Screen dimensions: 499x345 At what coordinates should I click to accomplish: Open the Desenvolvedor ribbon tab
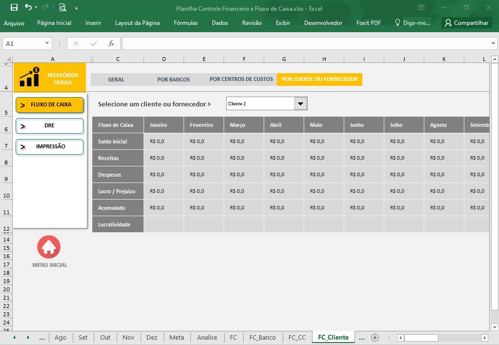pyautogui.click(x=323, y=23)
